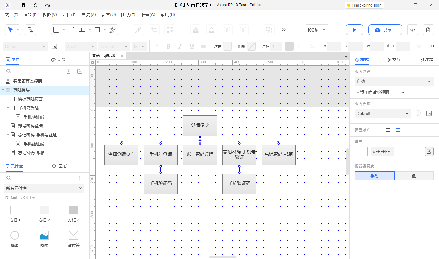439x259 pixels.
Task: Click the update style icon beside Arial
Action: click(54, 46)
